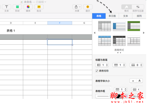The height and width of the screenshot is (105, 147).
Task: Select column F header
Action: (x=60, y=23)
